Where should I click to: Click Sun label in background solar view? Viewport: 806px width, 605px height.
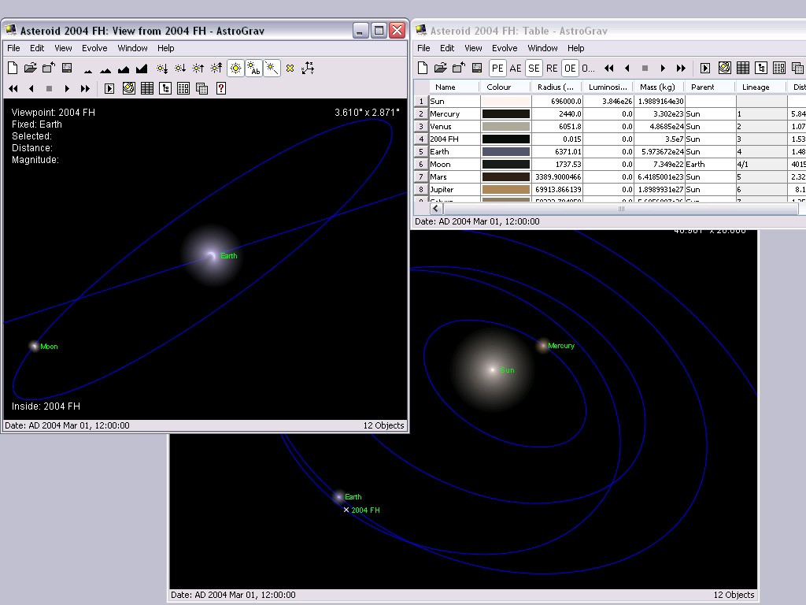point(507,370)
